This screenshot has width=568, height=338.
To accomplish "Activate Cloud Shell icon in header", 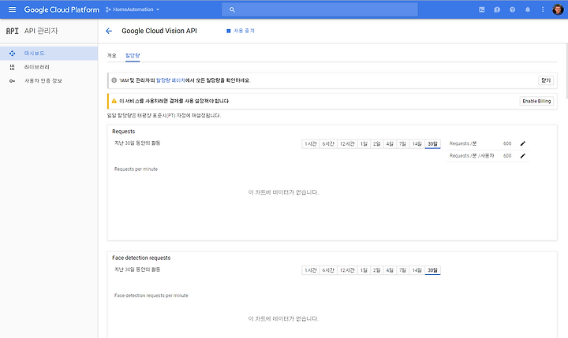I will tap(482, 9).
